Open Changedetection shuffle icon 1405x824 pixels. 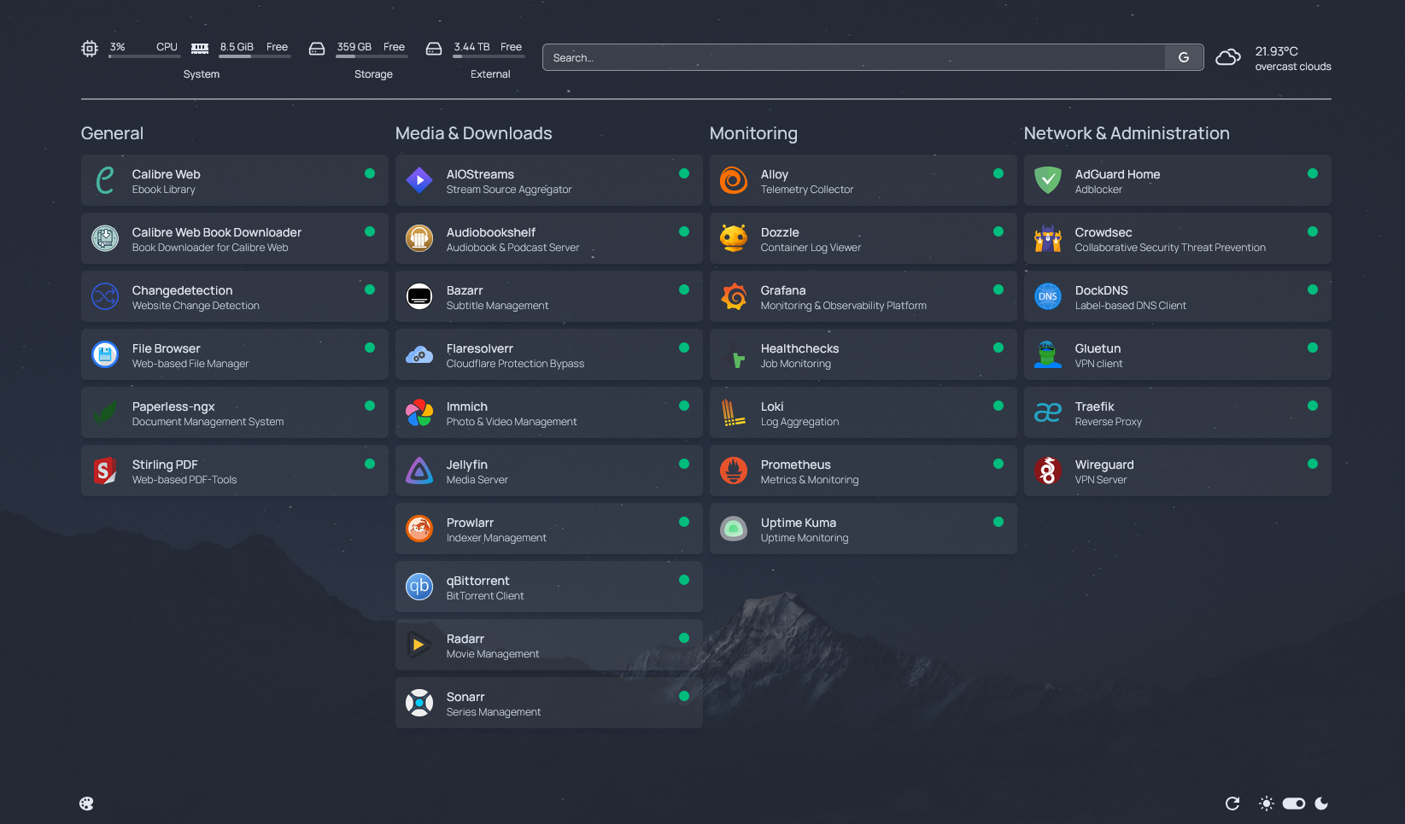(x=105, y=296)
